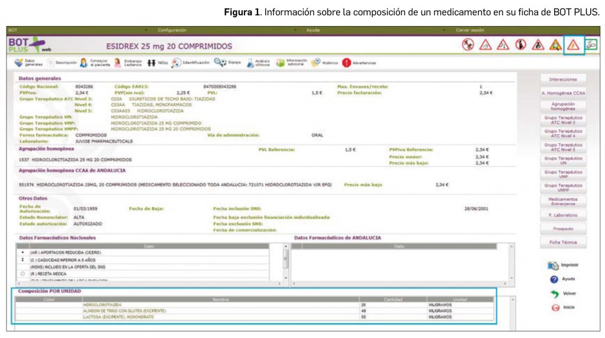
Task: Open the red Advertencias icon
Action: pos(346,63)
